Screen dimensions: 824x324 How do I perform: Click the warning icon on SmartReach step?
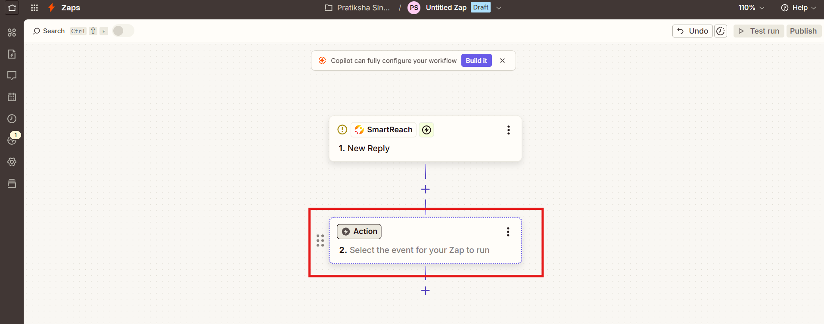342,130
